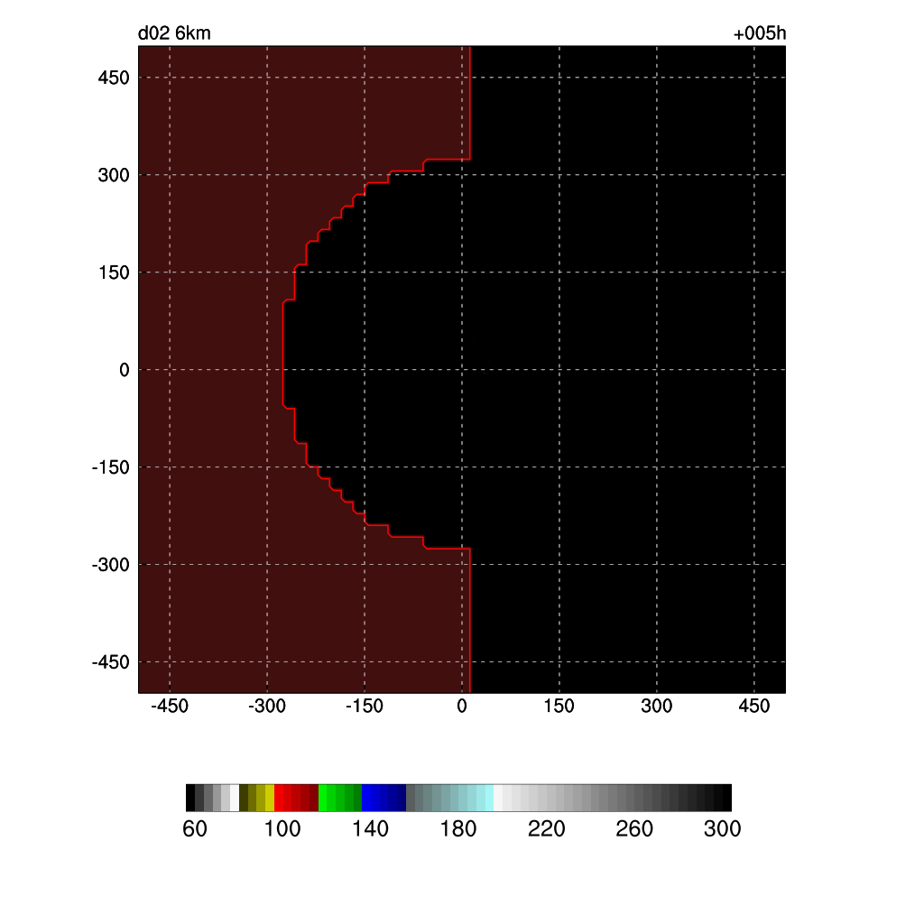924x924 pixels.
Task: Click the y-axis tick label "0"
Action: point(124,371)
